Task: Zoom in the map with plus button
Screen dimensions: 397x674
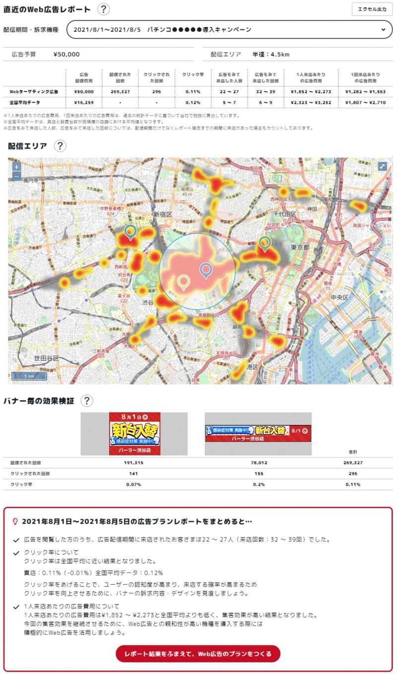Action: pos(16,167)
